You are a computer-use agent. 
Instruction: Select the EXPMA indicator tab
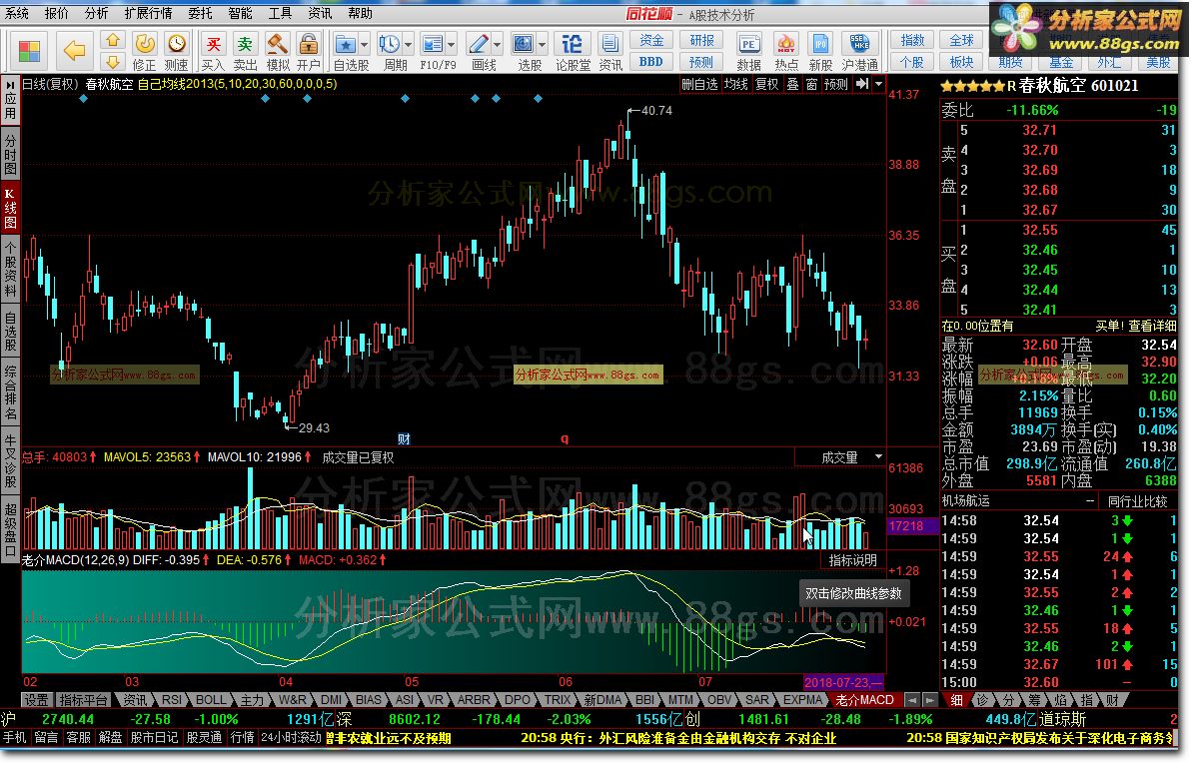click(x=802, y=700)
